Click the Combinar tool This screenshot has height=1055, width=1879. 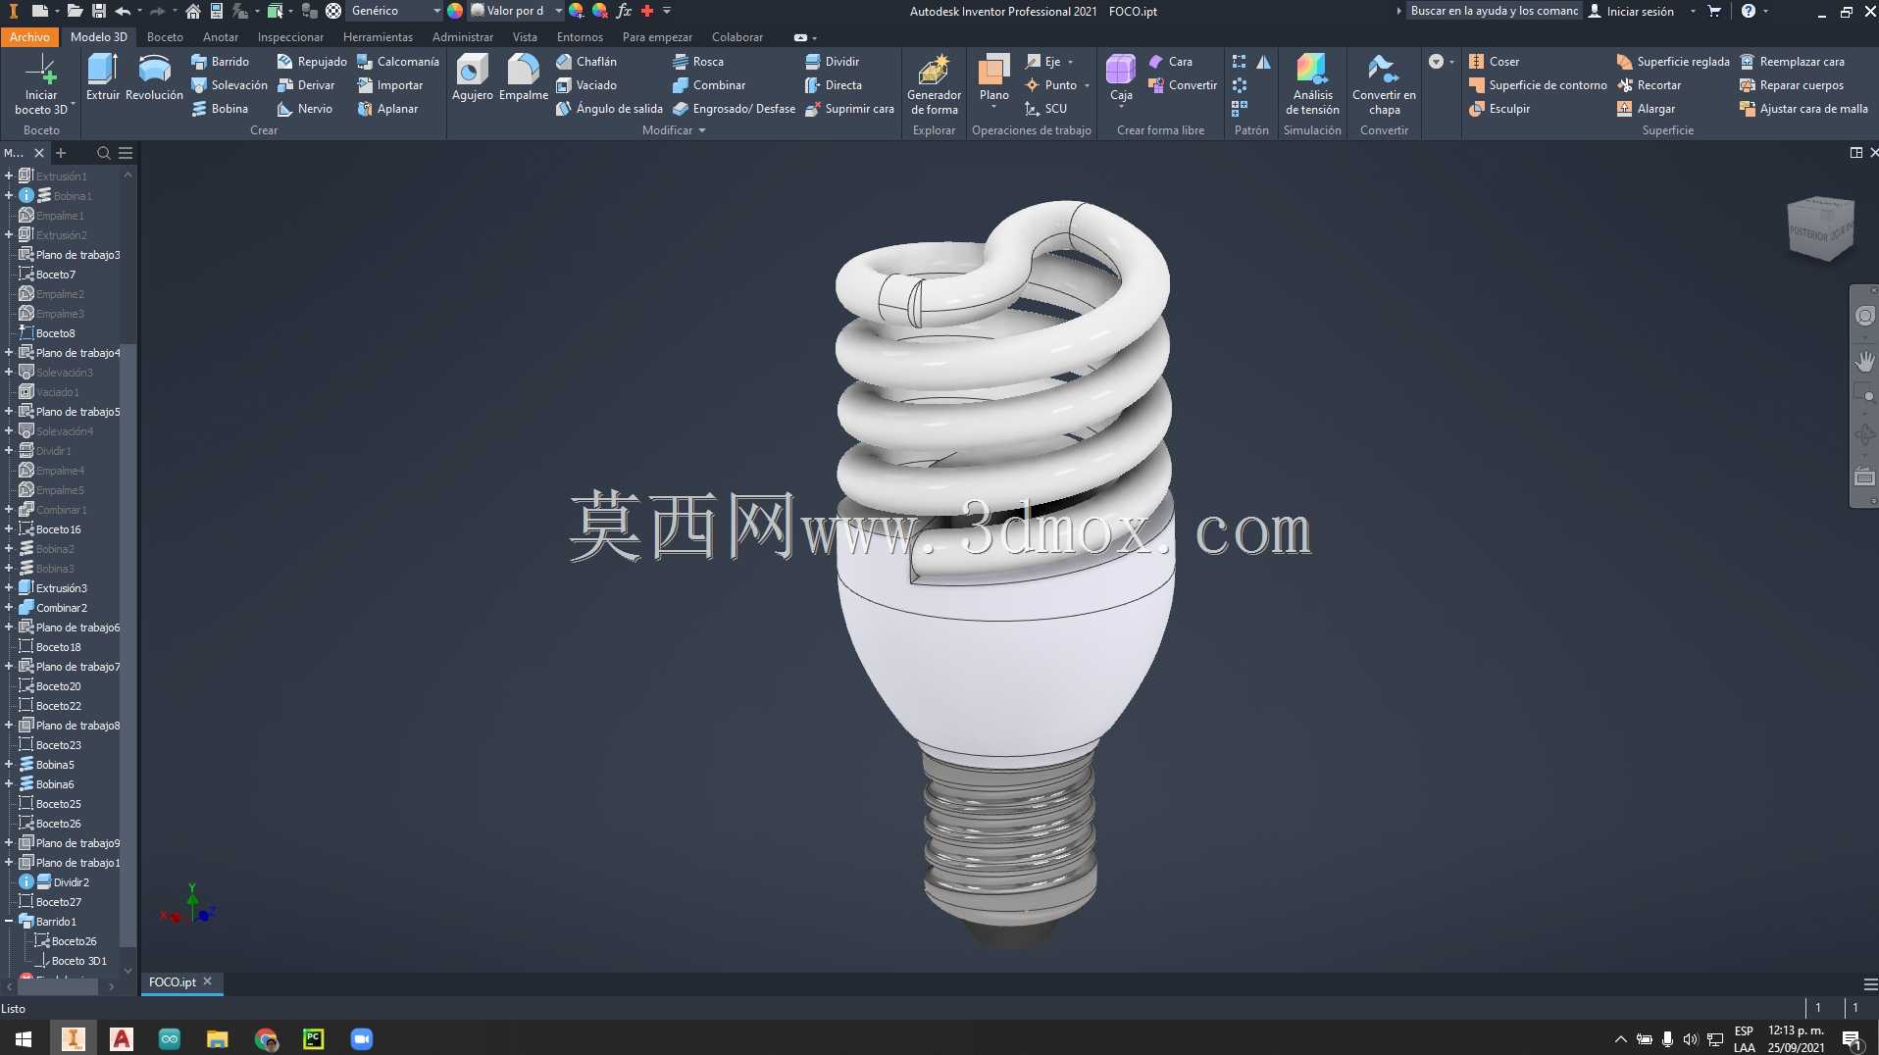click(x=709, y=84)
